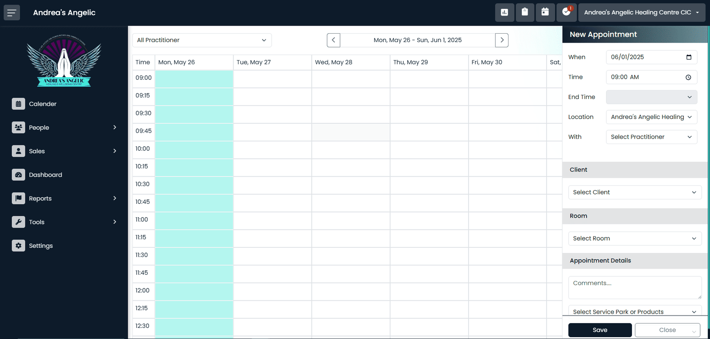Click the Thu, May 29 column header
This screenshot has height=339, width=710.
pyautogui.click(x=429, y=62)
